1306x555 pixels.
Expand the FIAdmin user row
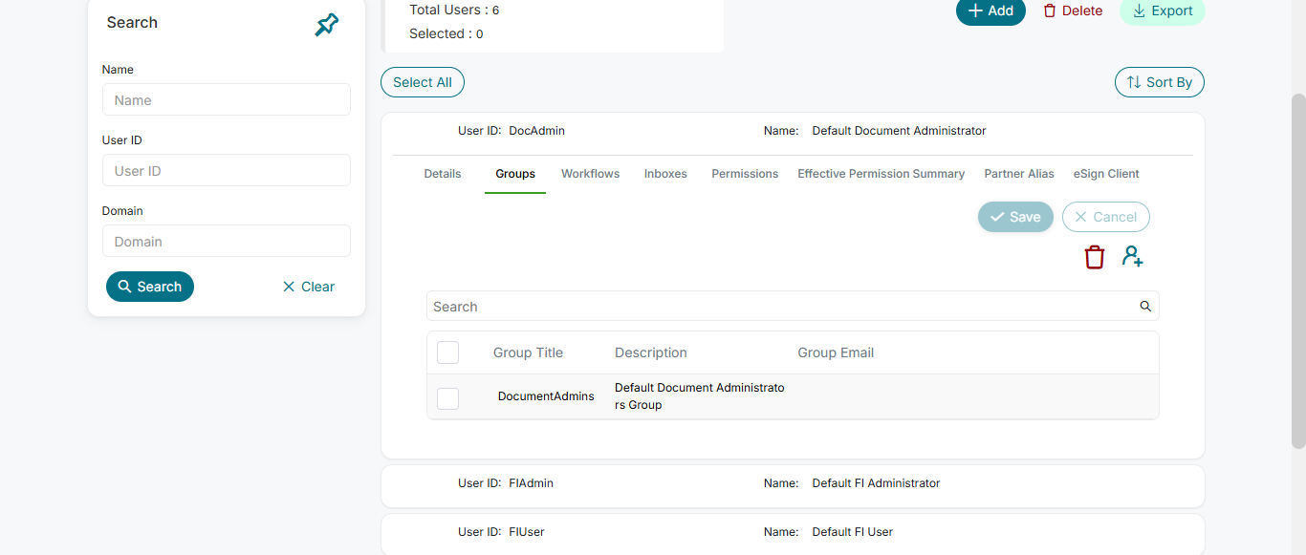coord(792,484)
